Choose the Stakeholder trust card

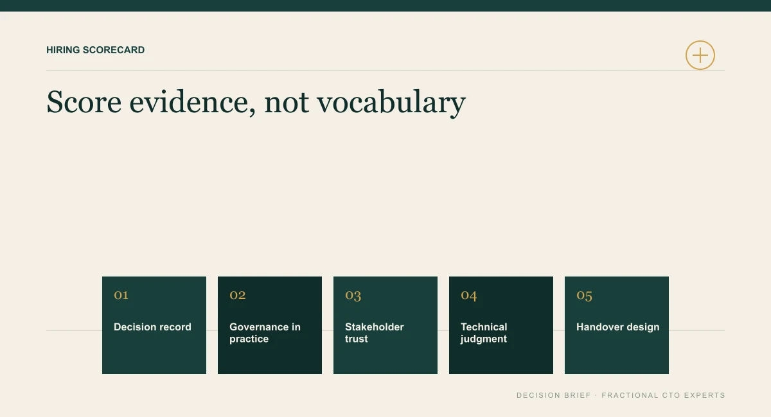tap(385, 325)
